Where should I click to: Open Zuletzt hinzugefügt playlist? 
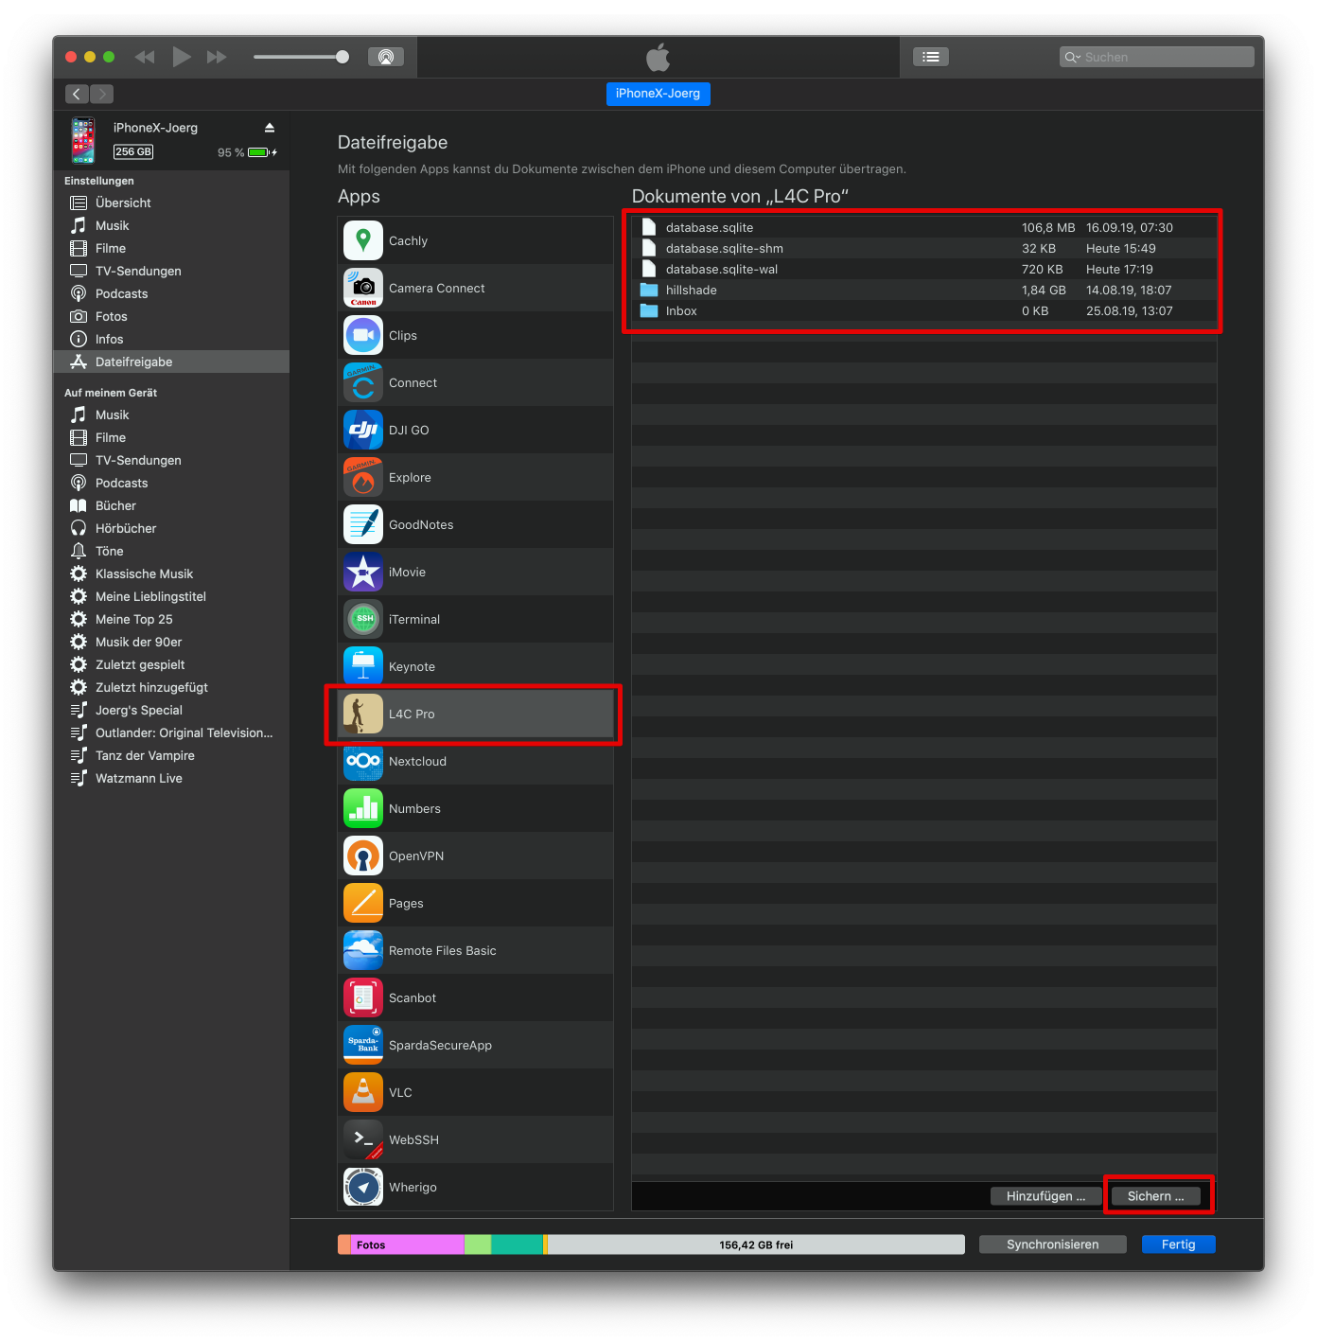(x=171, y=687)
